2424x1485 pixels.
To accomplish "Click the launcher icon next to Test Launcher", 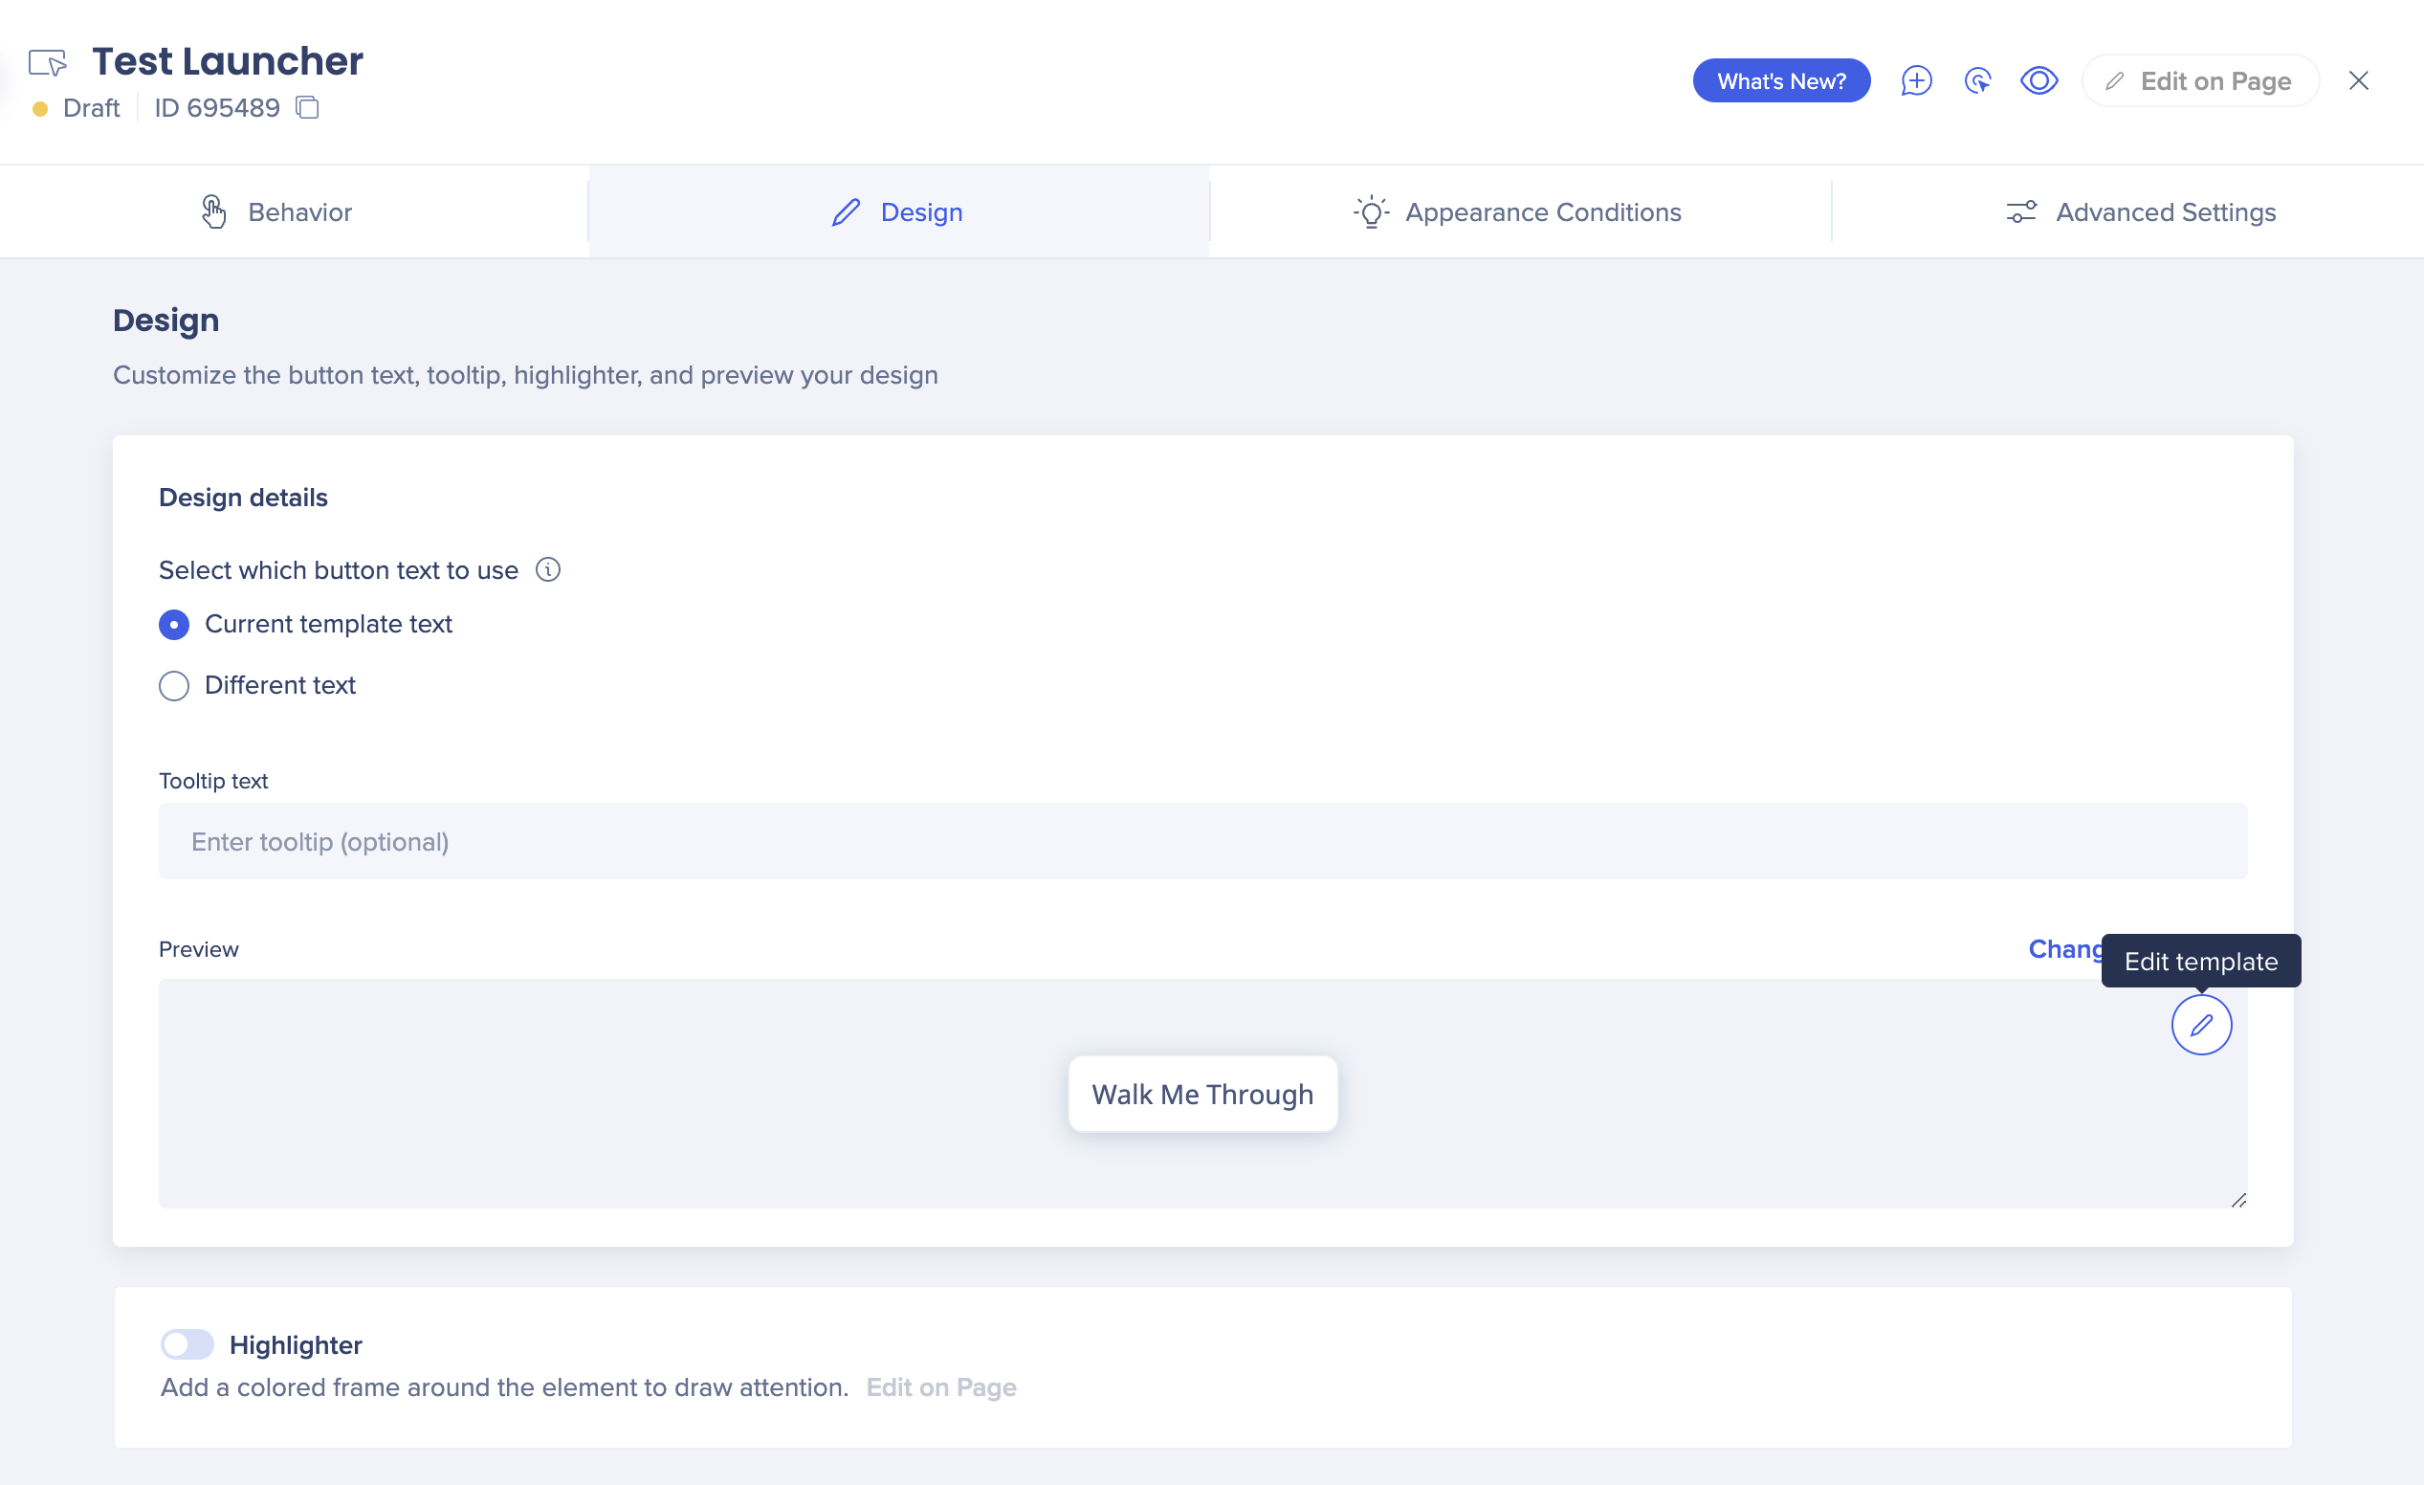I will point(47,63).
